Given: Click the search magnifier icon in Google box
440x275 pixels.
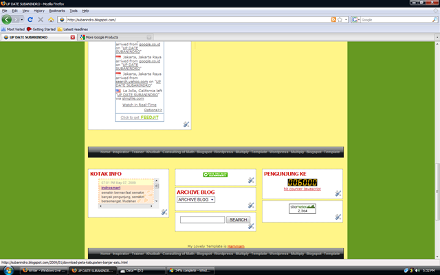Looking at the screenshot, I should [x=434, y=20].
